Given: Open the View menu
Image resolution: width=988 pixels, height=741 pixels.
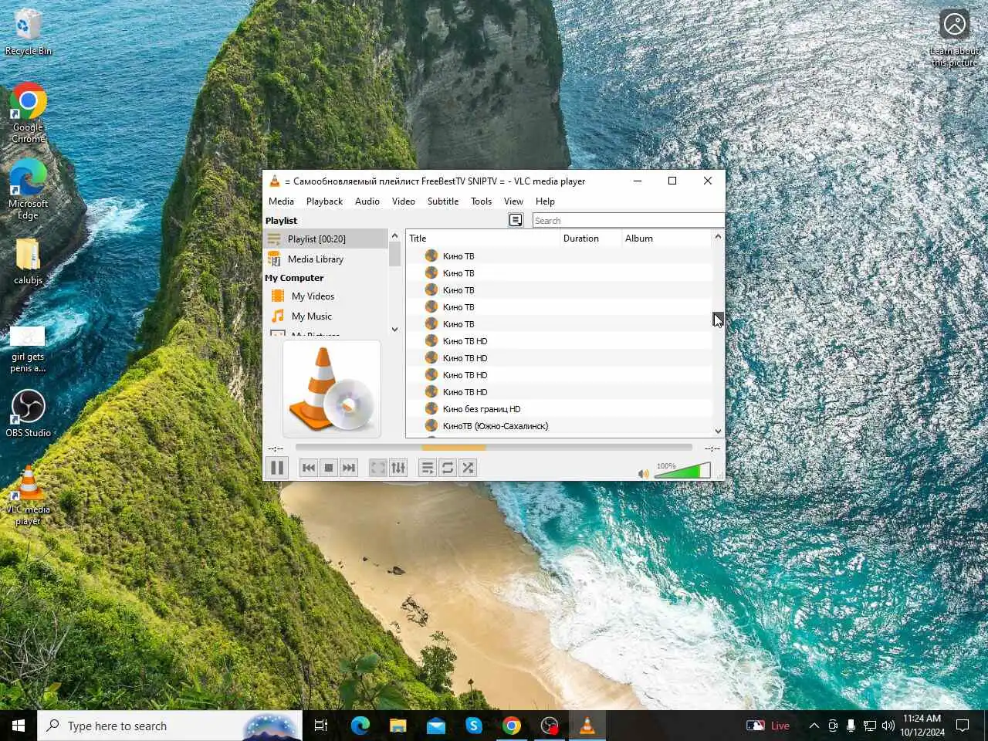Looking at the screenshot, I should click(x=513, y=201).
